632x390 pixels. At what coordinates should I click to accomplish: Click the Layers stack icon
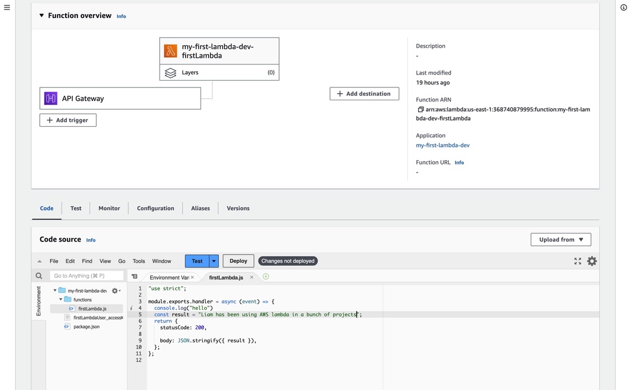click(x=170, y=73)
